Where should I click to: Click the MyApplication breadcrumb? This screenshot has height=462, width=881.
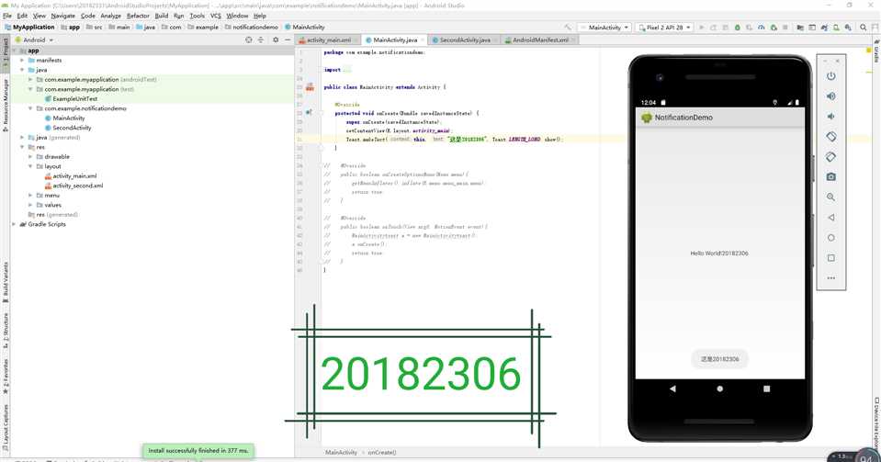click(33, 27)
